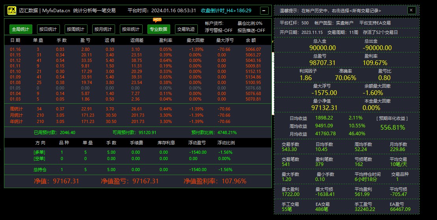Click the FX DATA logo icon
The image size is (437, 220).
click(x=12, y=11)
